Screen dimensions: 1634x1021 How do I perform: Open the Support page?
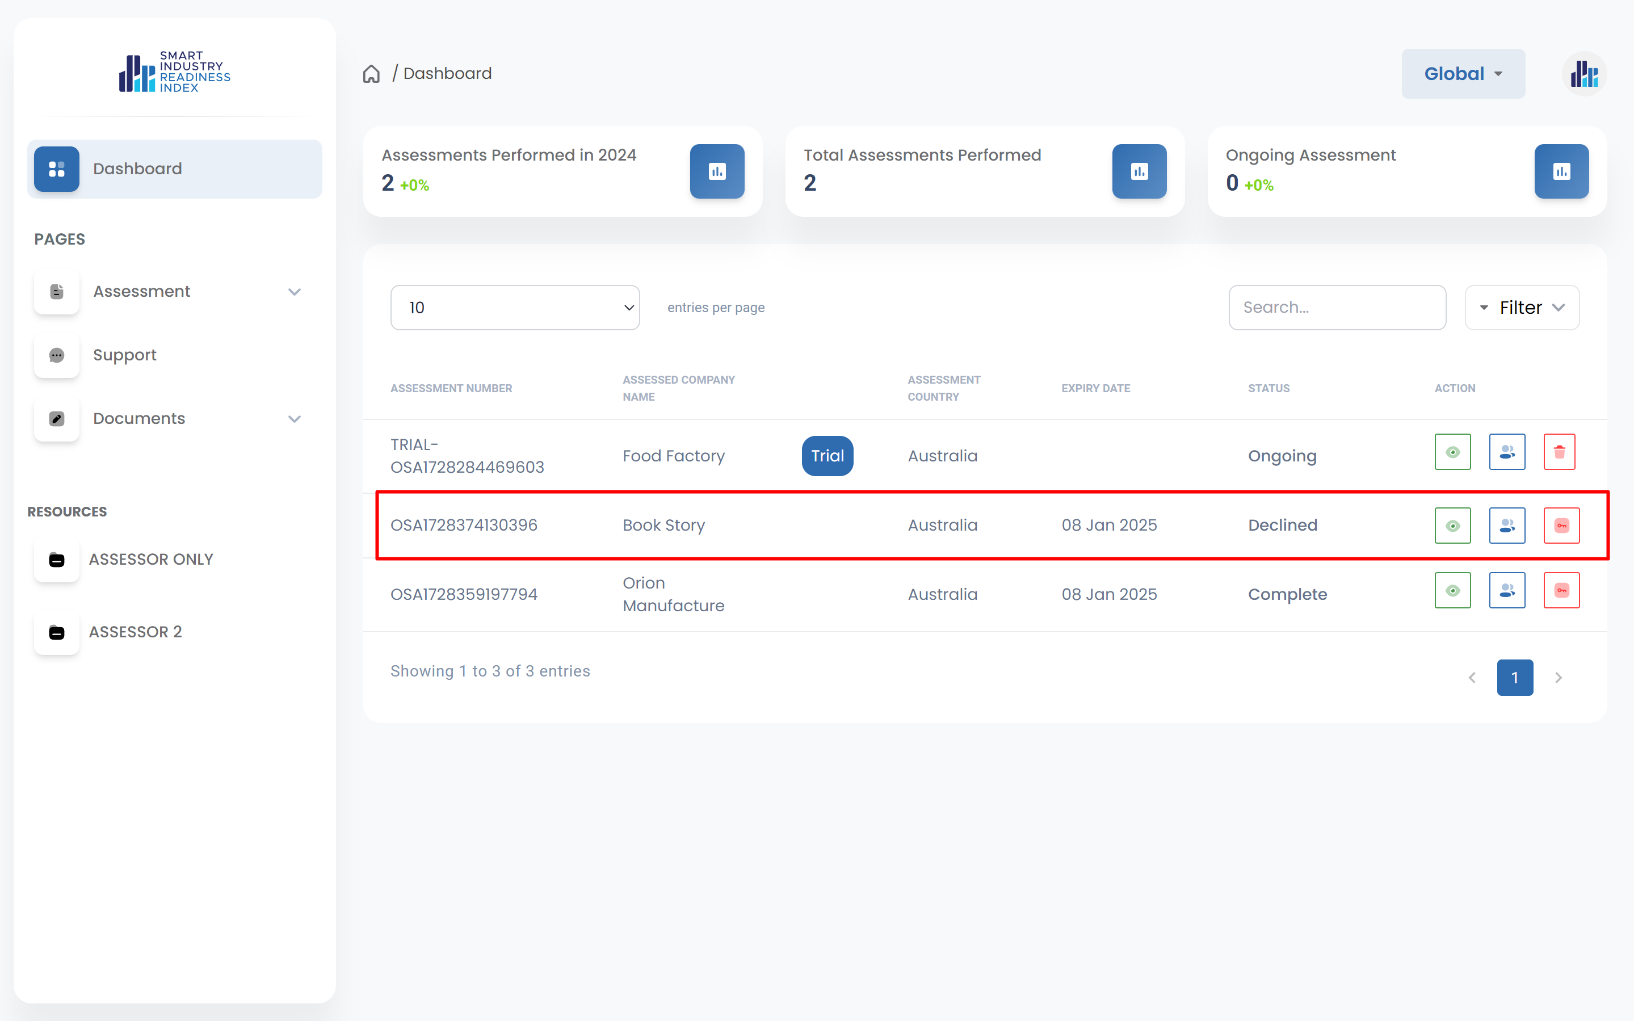[x=125, y=355]
